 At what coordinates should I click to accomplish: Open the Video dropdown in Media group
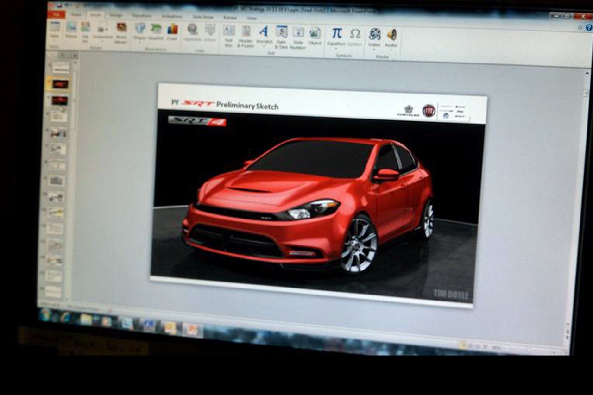coord(374,50)
